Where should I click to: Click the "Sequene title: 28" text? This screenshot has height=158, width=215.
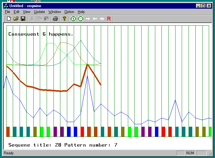(x=35, y=145)
